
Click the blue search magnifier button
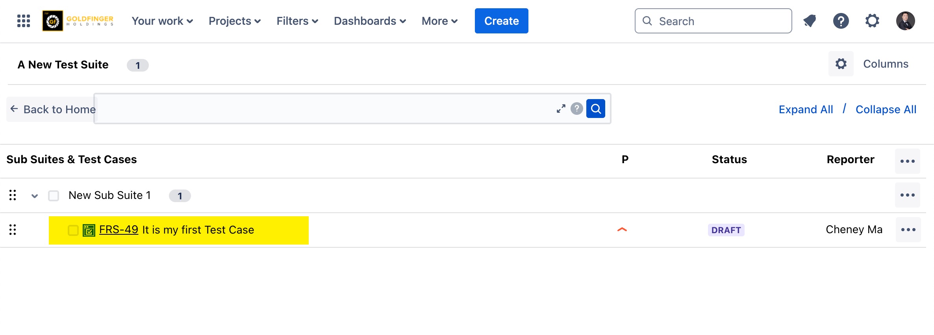pos(595,109)
